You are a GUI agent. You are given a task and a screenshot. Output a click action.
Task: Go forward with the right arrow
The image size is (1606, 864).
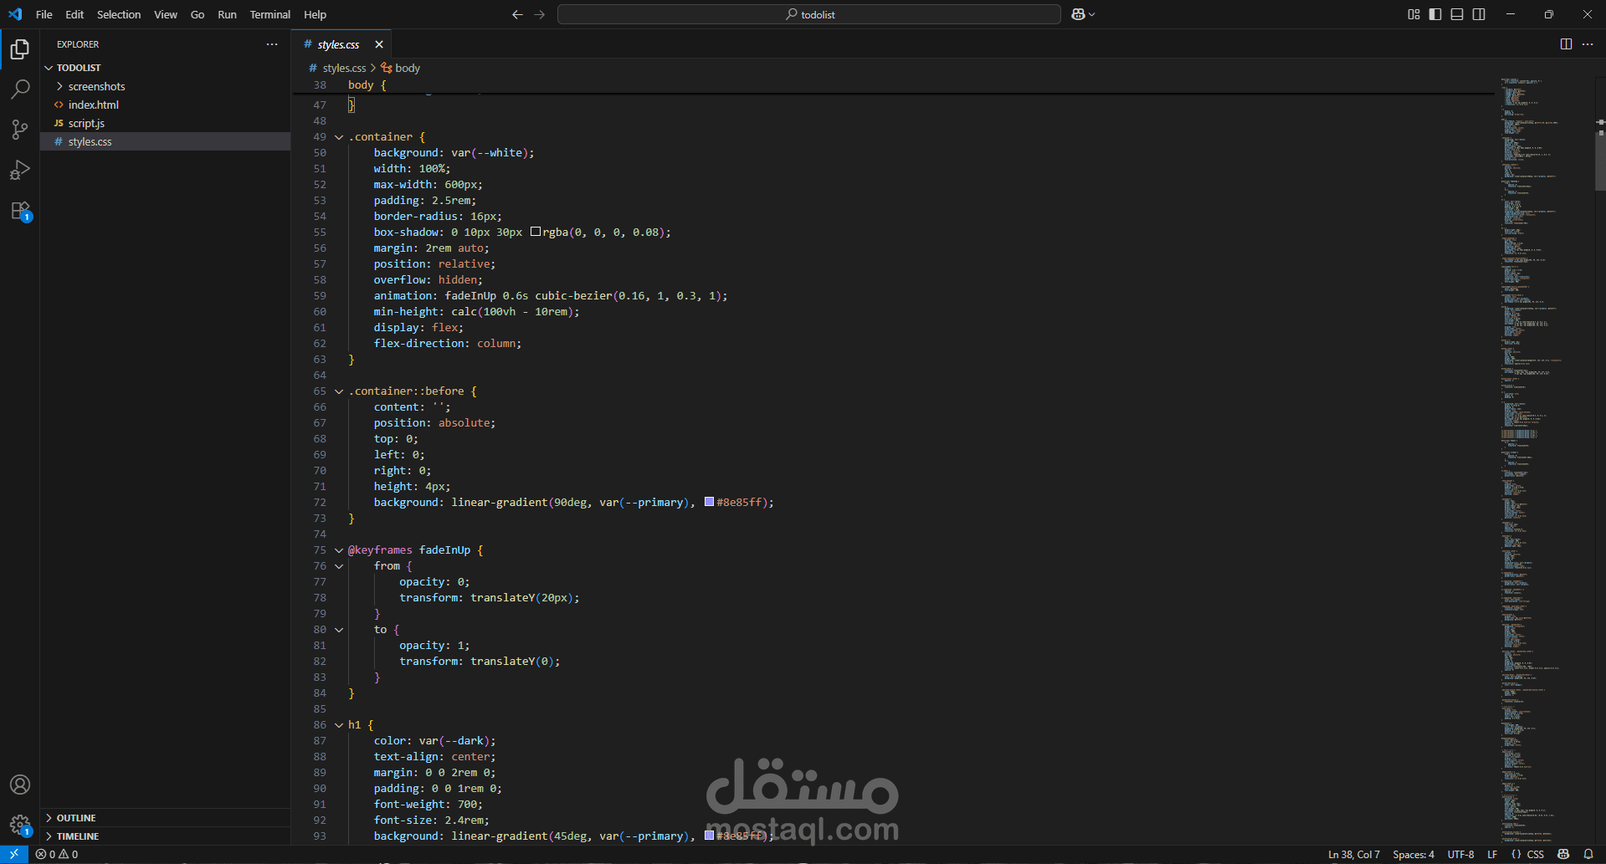click(539, 14)
